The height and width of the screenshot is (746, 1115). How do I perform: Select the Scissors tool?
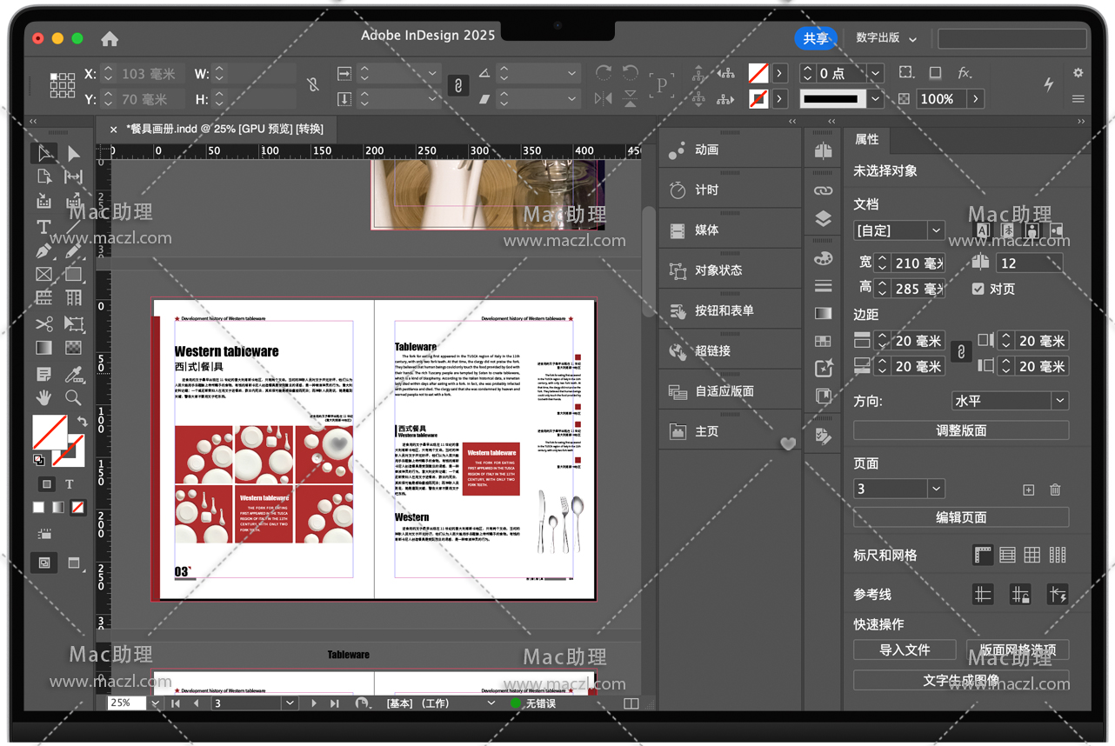pos(43,324)
